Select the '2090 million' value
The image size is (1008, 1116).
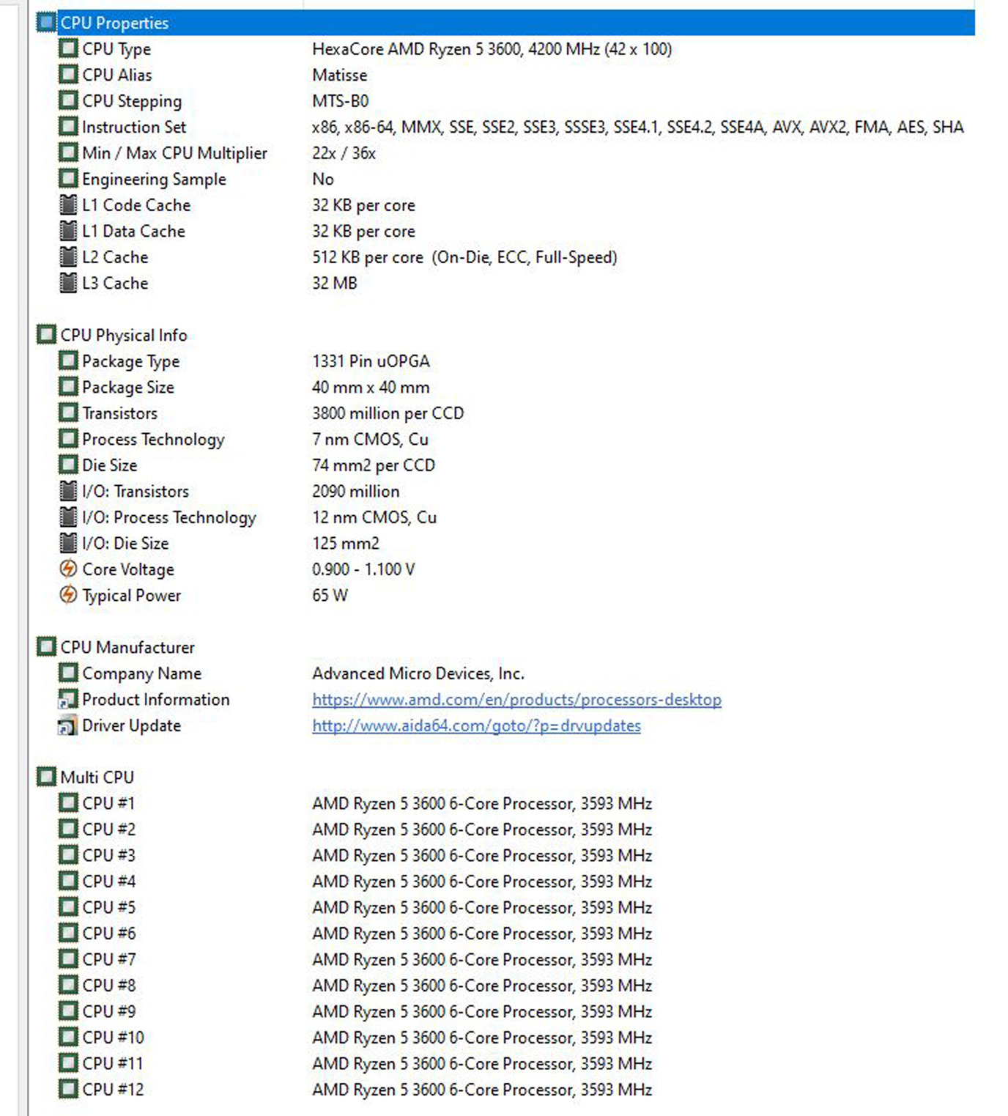356,491
